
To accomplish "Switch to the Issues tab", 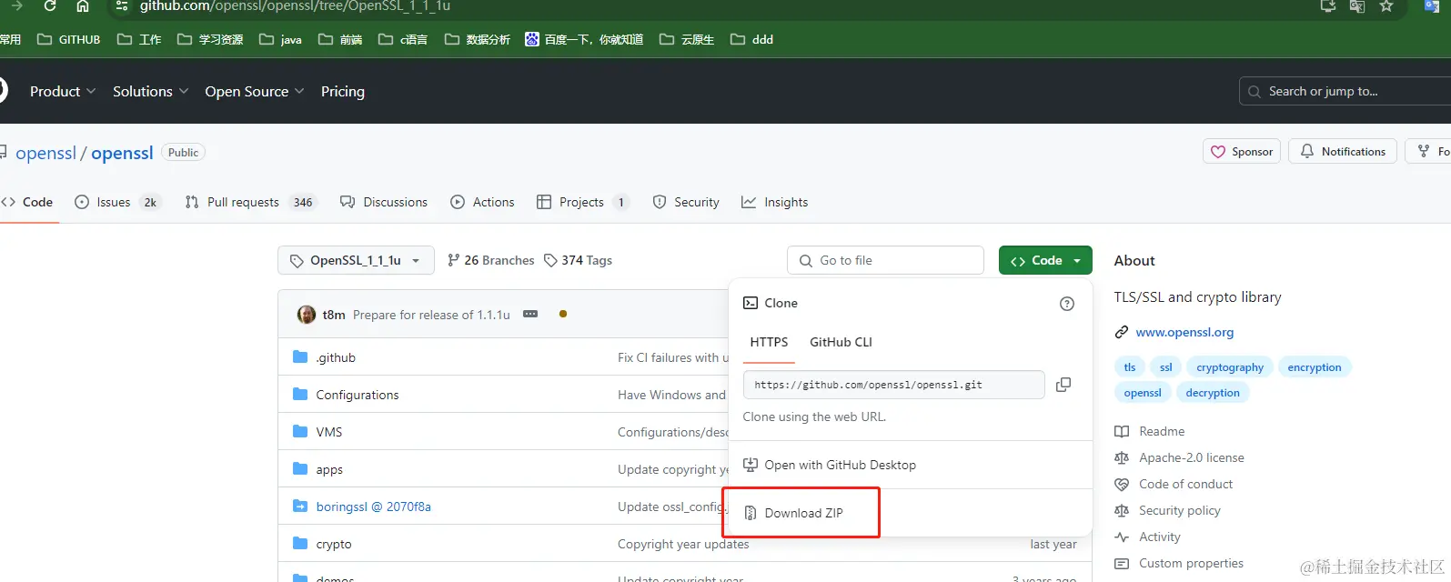I will [x=117, y=202].
